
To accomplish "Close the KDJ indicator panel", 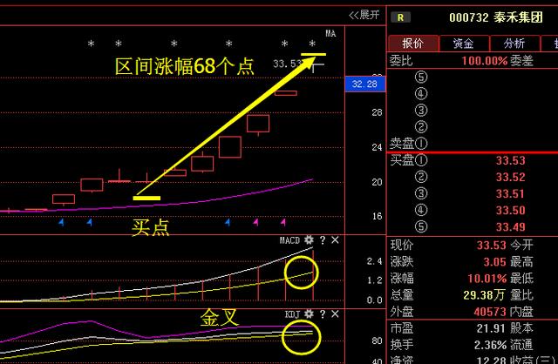I will click(335, 314).
